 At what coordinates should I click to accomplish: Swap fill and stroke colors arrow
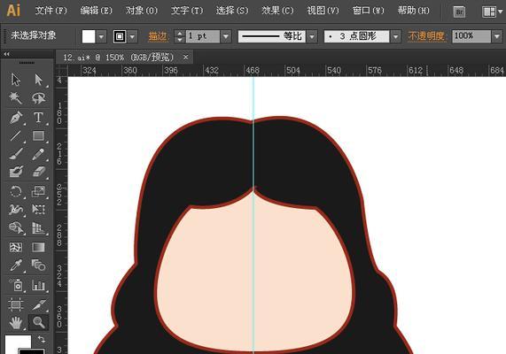pos(42,339)
